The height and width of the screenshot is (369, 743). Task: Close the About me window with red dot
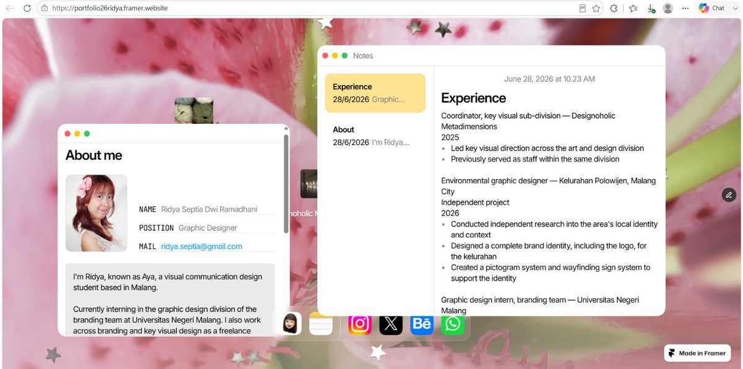click(x=67, y=134)
